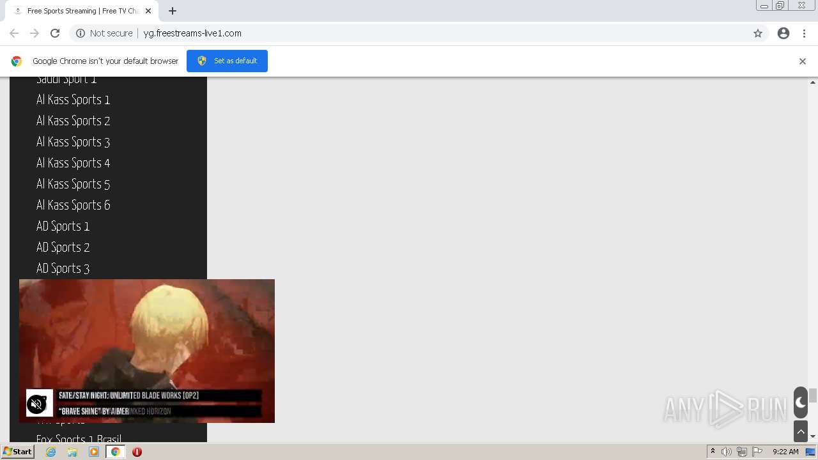Open the system volume speaker icon
The width and height of the screenshot is (818, 460).
pyautogui.click(x=727, y=452)
